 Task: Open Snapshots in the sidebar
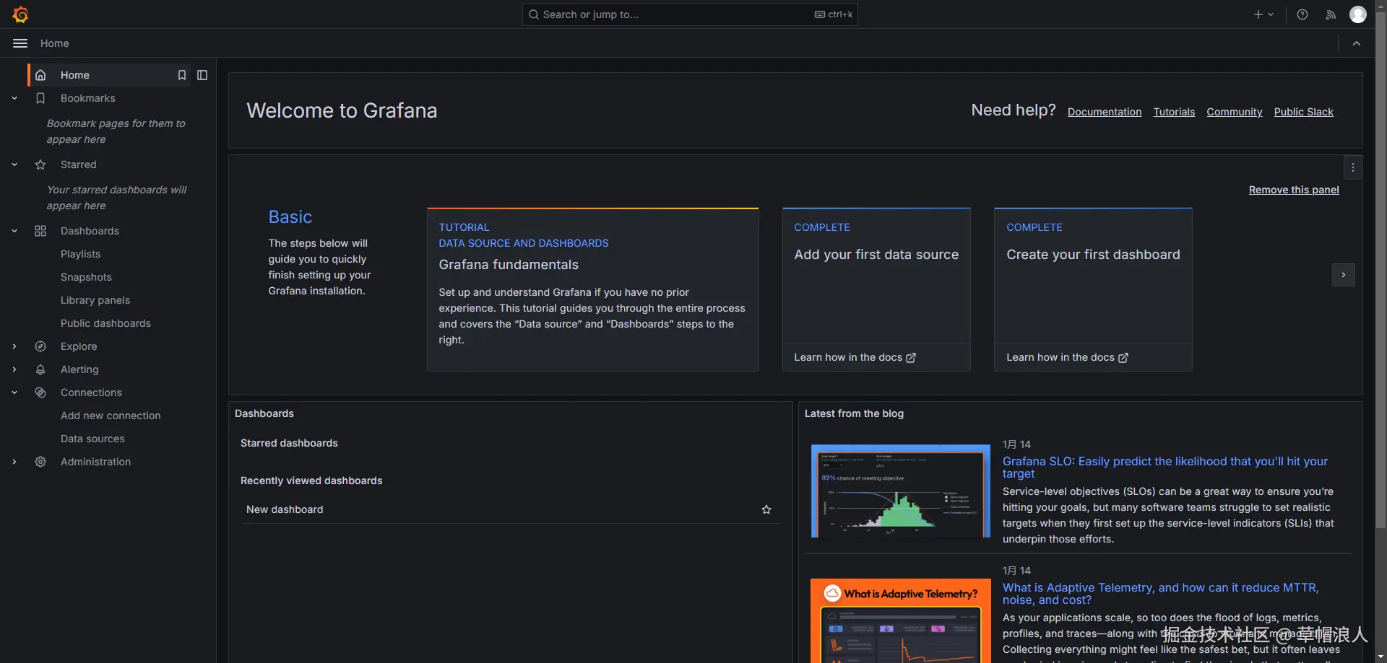pyautogui.click(x=86, y=277)
